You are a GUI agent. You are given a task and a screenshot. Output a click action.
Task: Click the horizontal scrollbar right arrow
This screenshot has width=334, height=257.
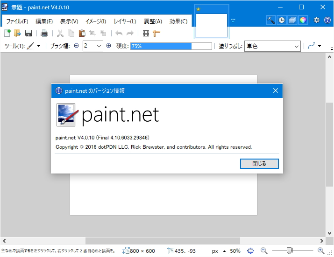point(322,241)
